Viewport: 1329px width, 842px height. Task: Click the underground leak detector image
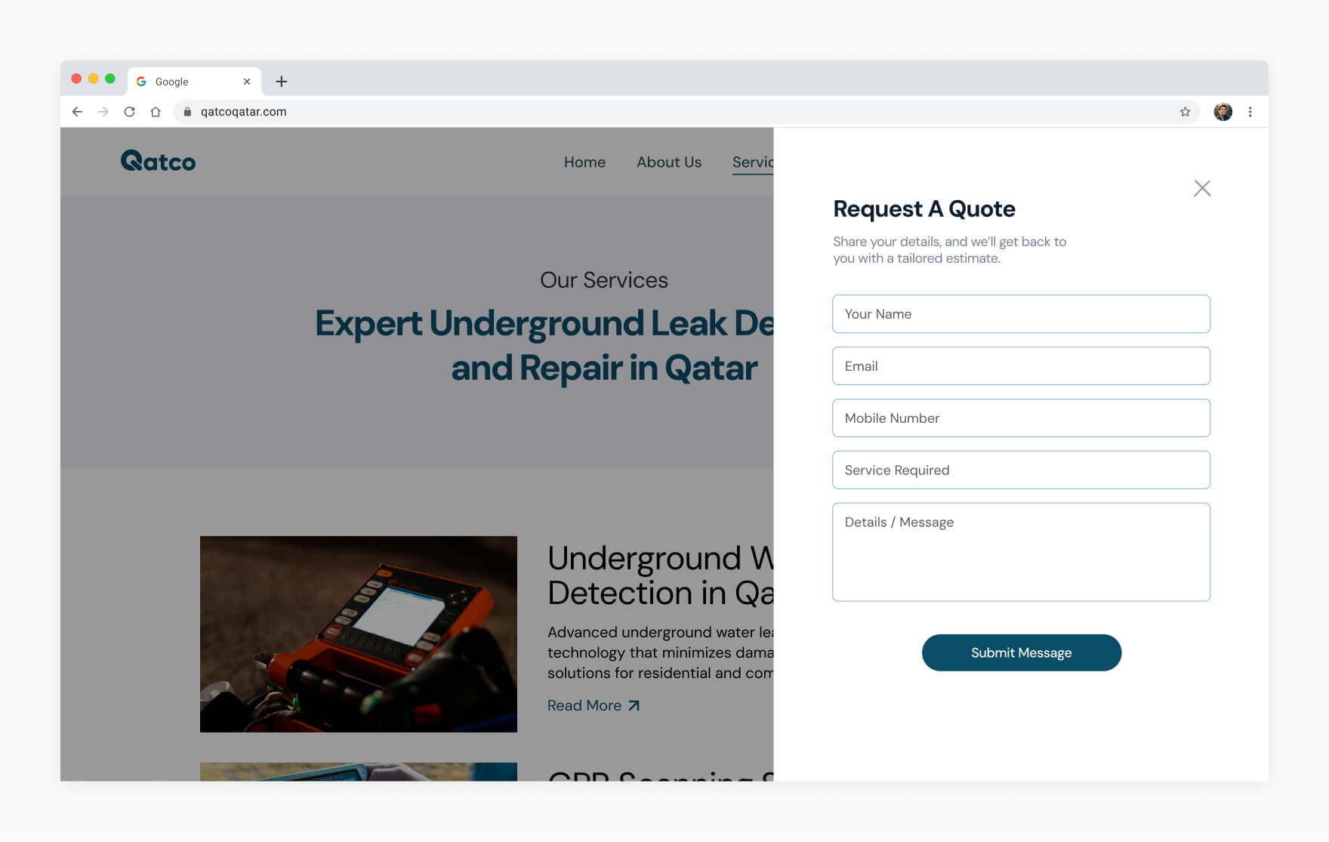pos(359,634)
